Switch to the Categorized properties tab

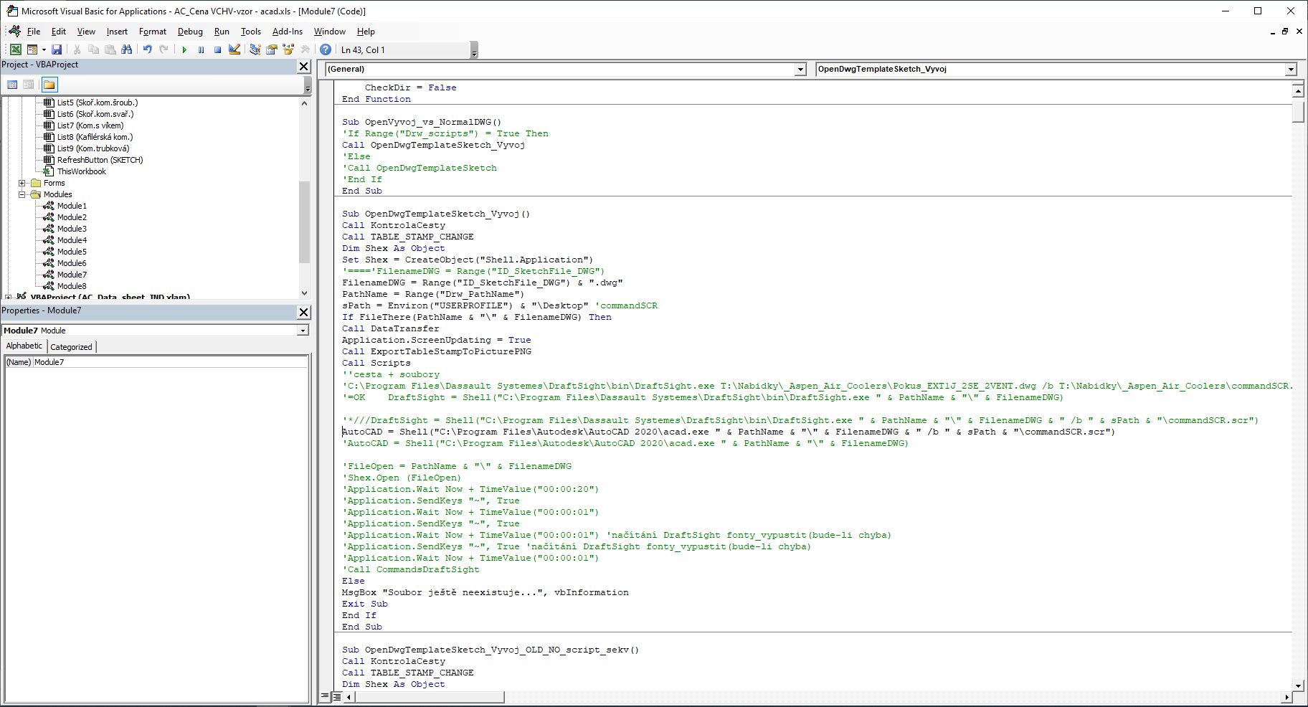point(71,346)
